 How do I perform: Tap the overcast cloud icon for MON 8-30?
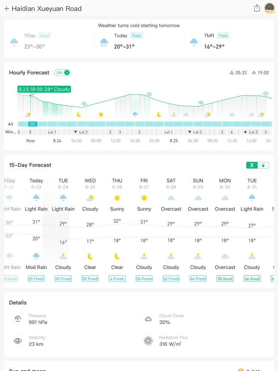pos(225,198)
